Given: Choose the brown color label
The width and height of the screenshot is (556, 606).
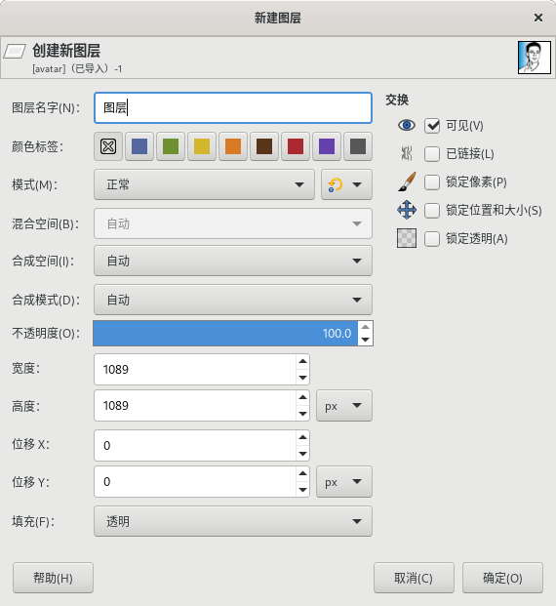Looking at the screenshot, I should click(x=264, y=146).
